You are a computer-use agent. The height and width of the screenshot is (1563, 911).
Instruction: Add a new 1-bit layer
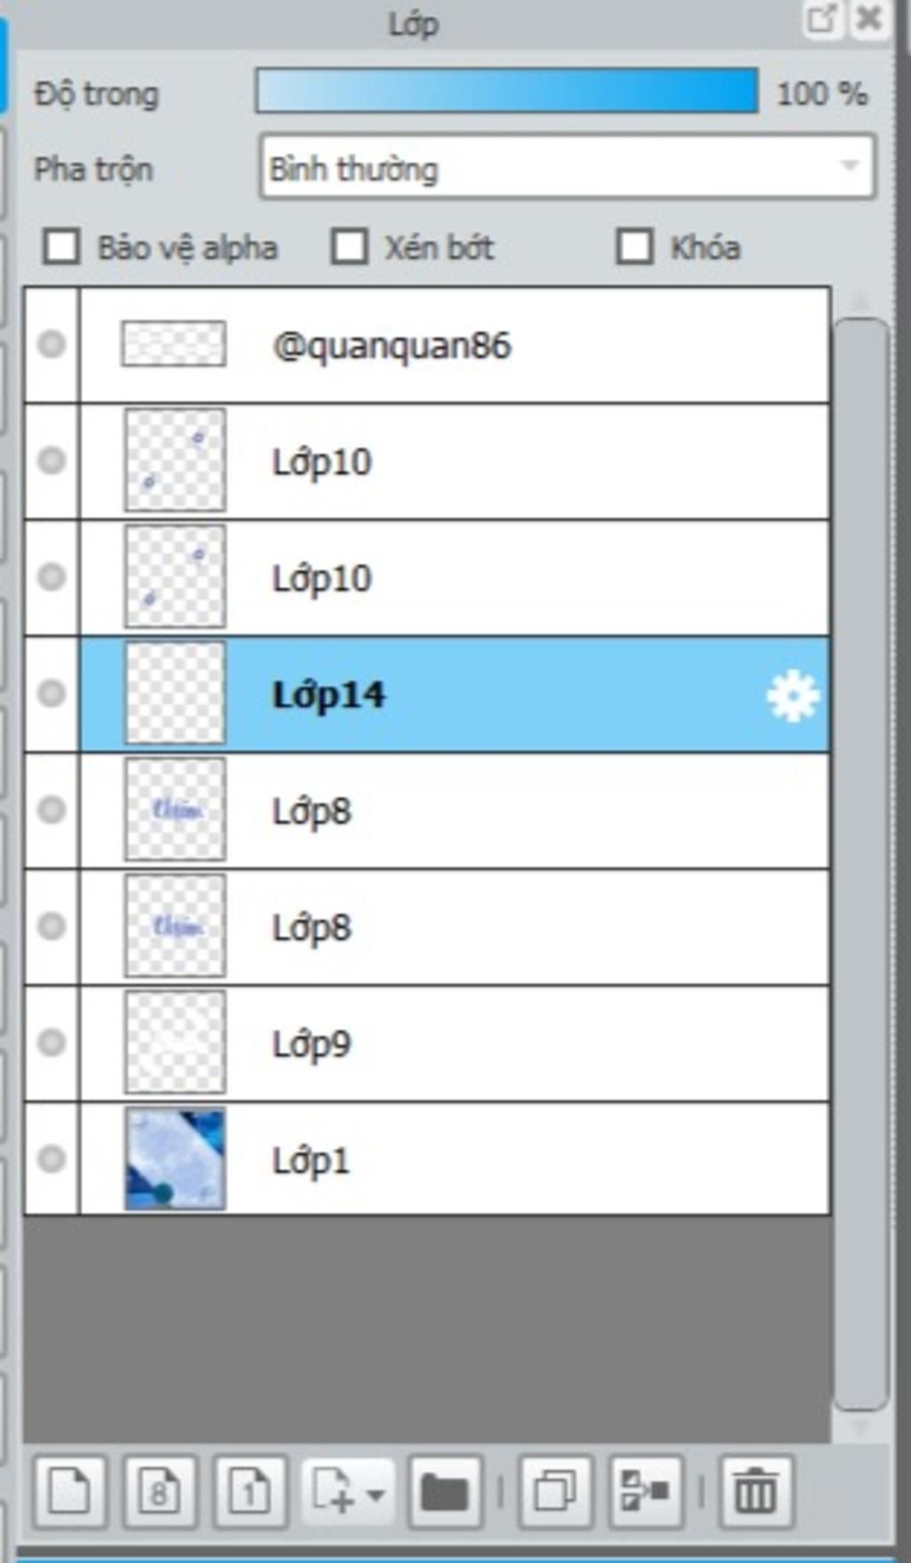tap(251, 1492)
